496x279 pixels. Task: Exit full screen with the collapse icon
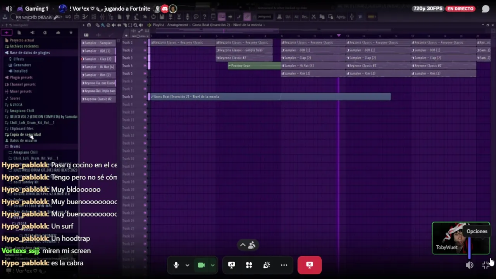485,265
